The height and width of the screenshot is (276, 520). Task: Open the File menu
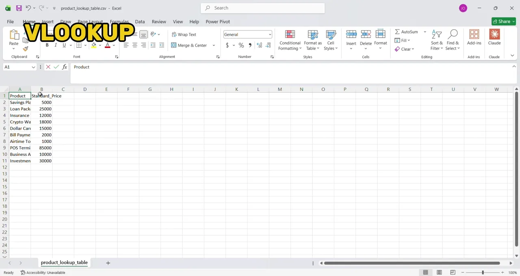click(10, 22)
